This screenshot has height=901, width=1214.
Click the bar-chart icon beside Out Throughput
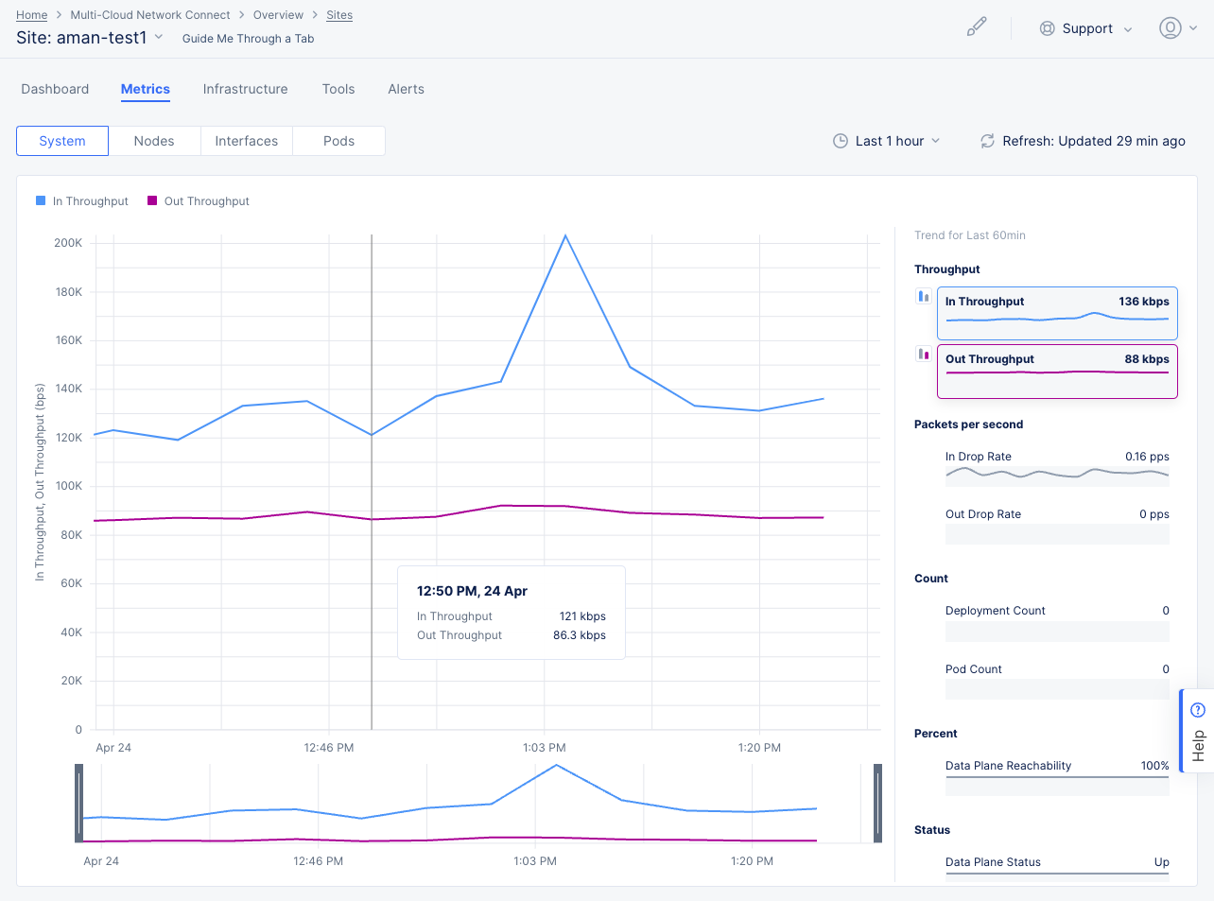click(x=923, y=354)
